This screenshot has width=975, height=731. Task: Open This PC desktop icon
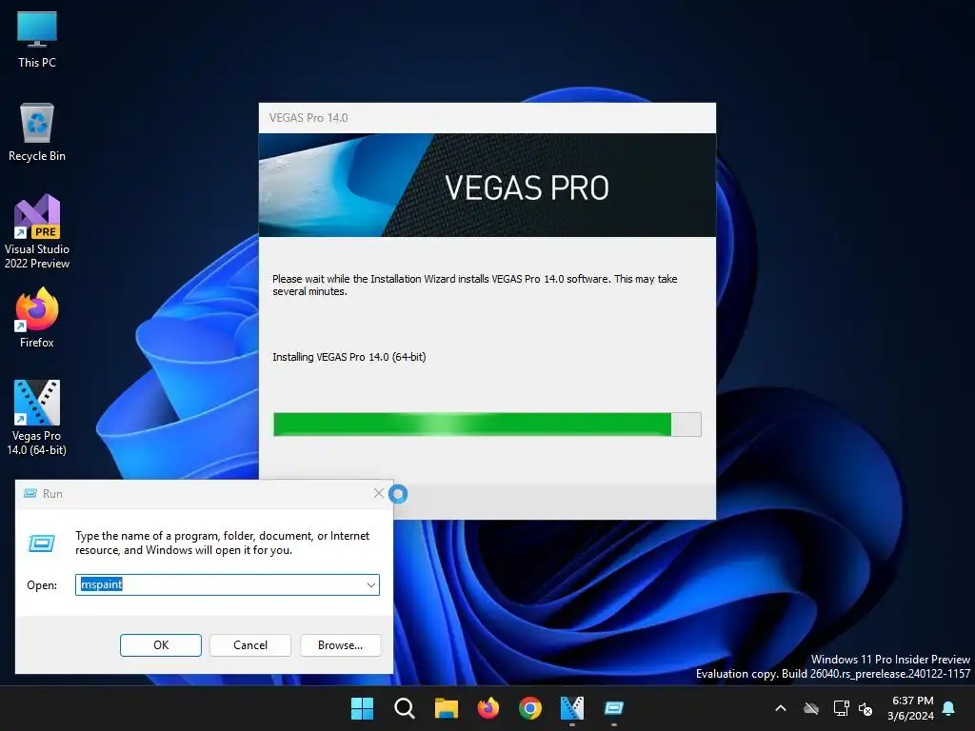37,39
